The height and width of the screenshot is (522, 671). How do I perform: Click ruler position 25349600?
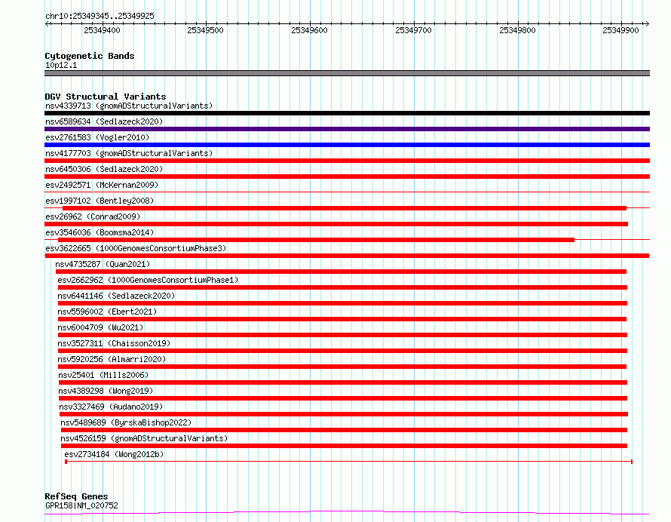(309, 30)
